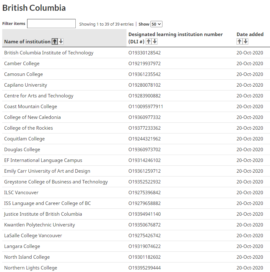Click DLI number O110095977911 for Coast Mountain College
Screen dimensions: 270x272
146,107
